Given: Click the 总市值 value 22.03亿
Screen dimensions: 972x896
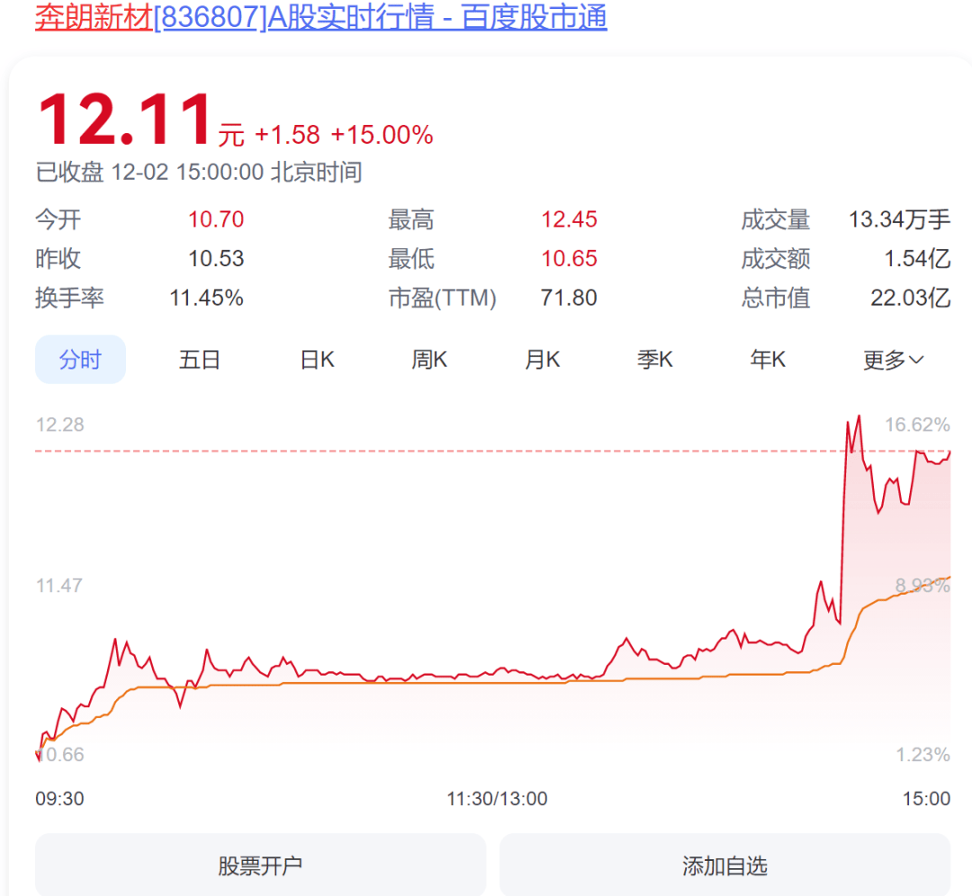Looking at the screenshot, I should tap(911, 298).
